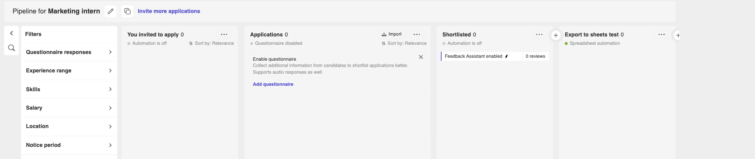Expand the Notice period filter
Viewport: 755px width, 159px height.
click(69, 145)
